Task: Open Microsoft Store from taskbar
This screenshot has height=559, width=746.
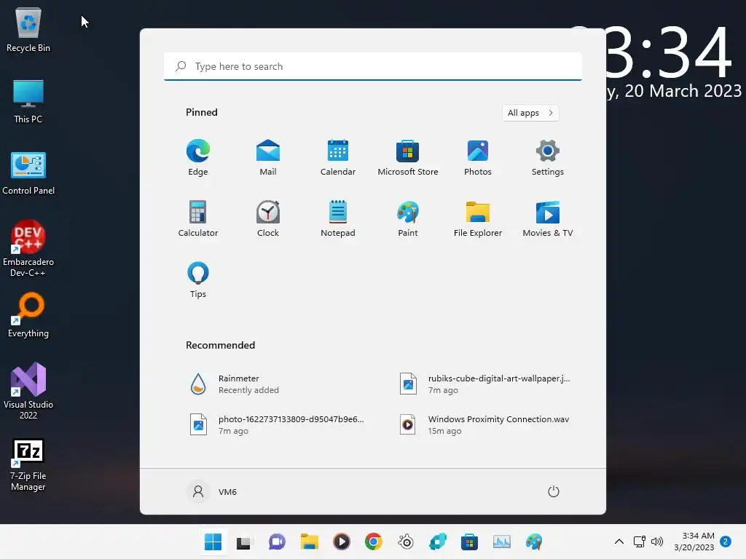Action: tap(470, 542)
